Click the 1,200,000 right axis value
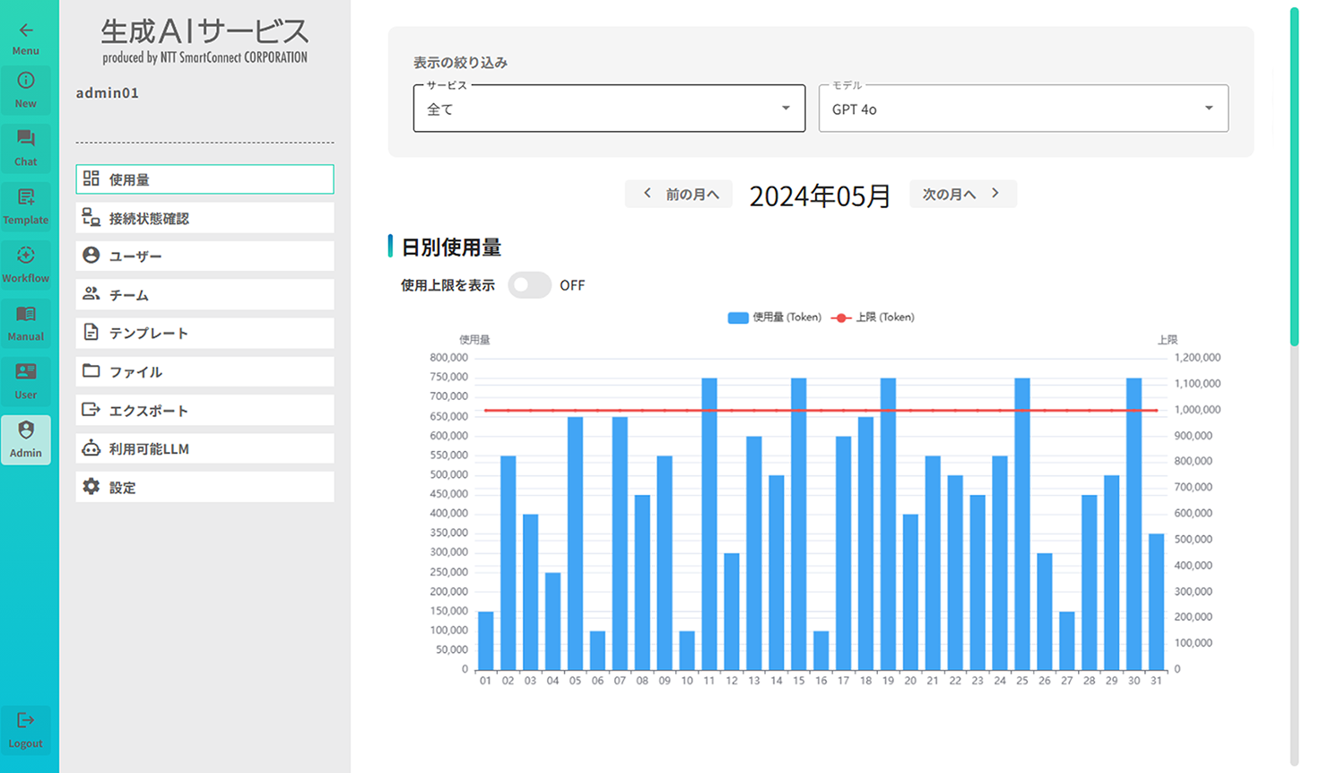Image resolution: width=1321 pixels, height=773 pixels. [1197, 358]
